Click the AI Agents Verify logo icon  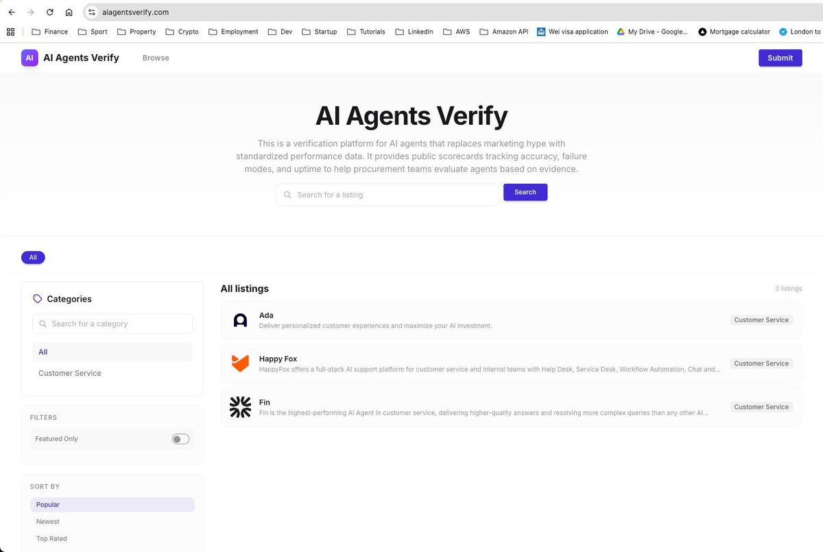[x=29, y=58]
